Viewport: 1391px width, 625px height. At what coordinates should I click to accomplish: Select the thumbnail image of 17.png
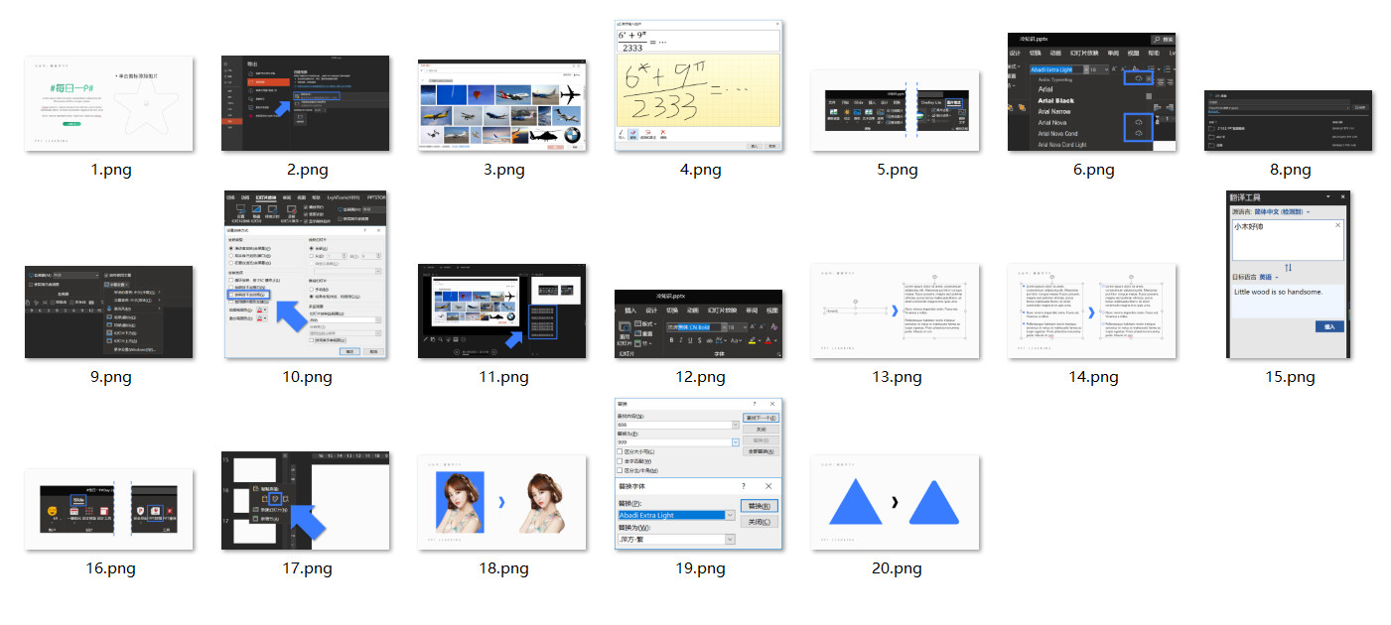306,501
